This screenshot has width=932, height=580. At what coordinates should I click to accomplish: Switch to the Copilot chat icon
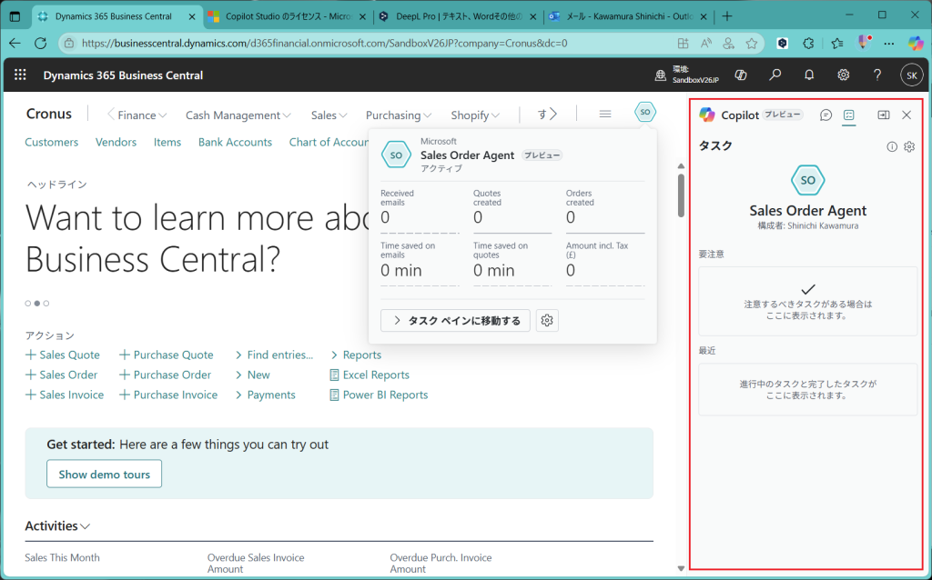[x=826, y=115]
